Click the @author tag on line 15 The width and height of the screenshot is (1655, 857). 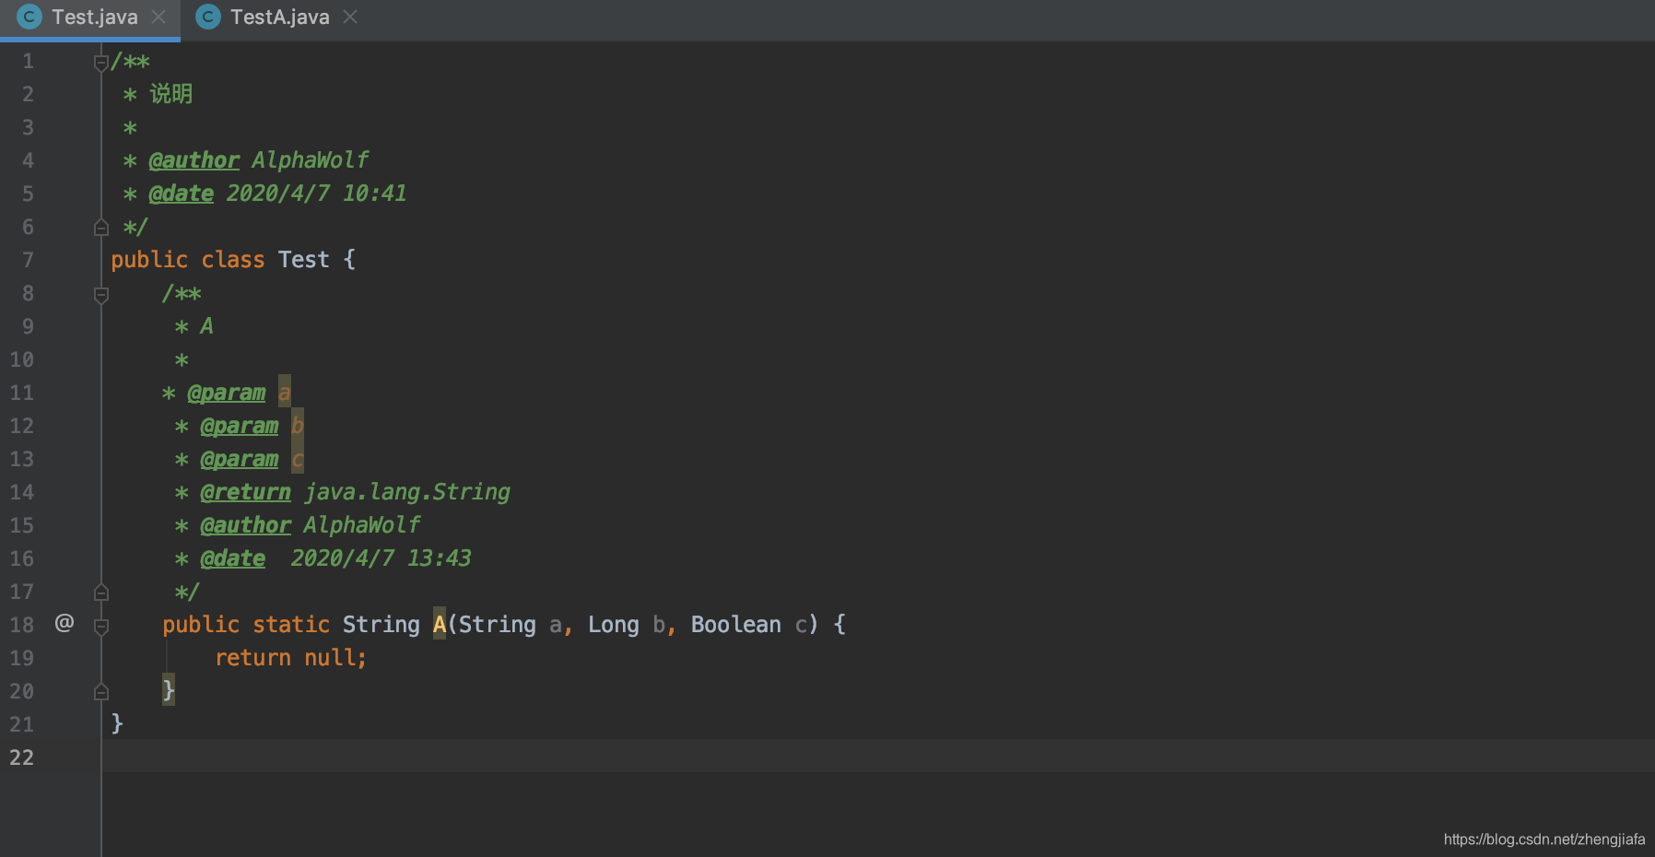point(246,525)
